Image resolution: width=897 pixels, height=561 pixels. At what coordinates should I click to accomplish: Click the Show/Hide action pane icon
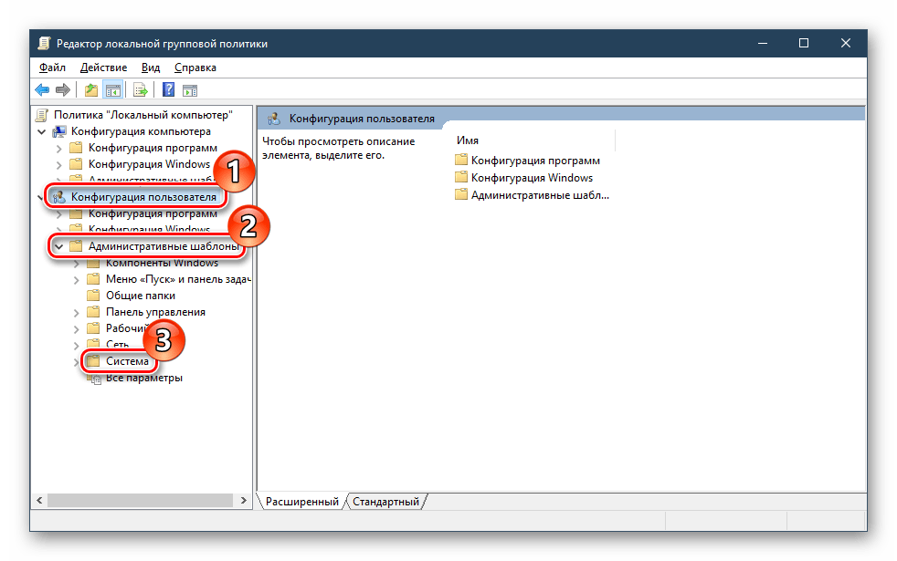coord(190,89)
